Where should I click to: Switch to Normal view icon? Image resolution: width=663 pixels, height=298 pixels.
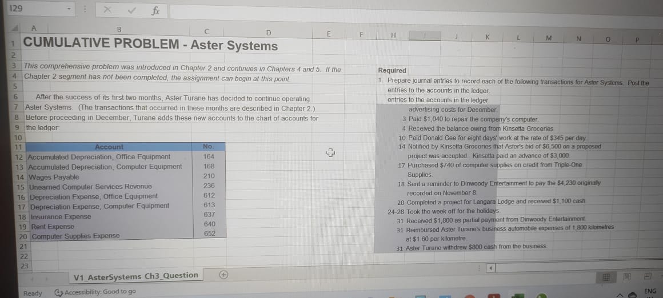pos(606,277)
